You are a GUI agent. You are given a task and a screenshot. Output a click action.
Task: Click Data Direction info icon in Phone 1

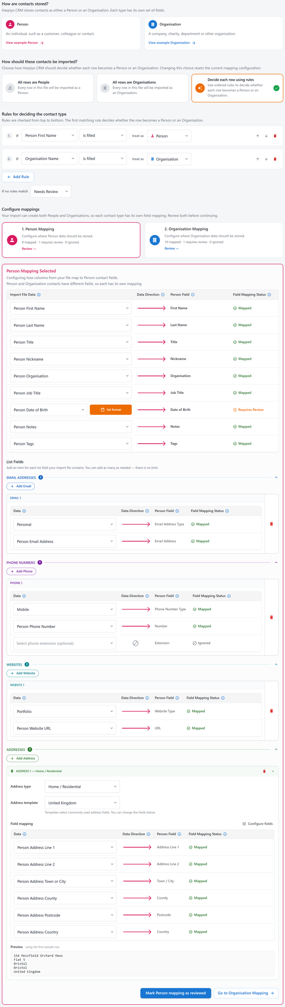[147, 596]
